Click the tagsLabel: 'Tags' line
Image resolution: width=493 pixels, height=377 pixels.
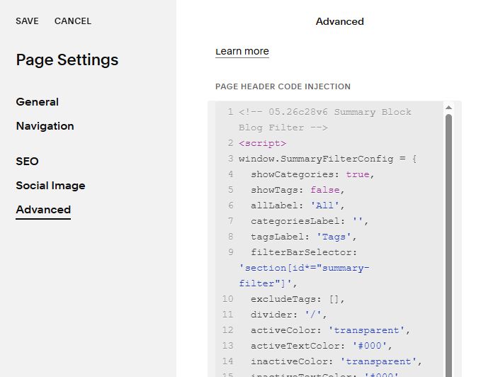click(x=303, y=237)
